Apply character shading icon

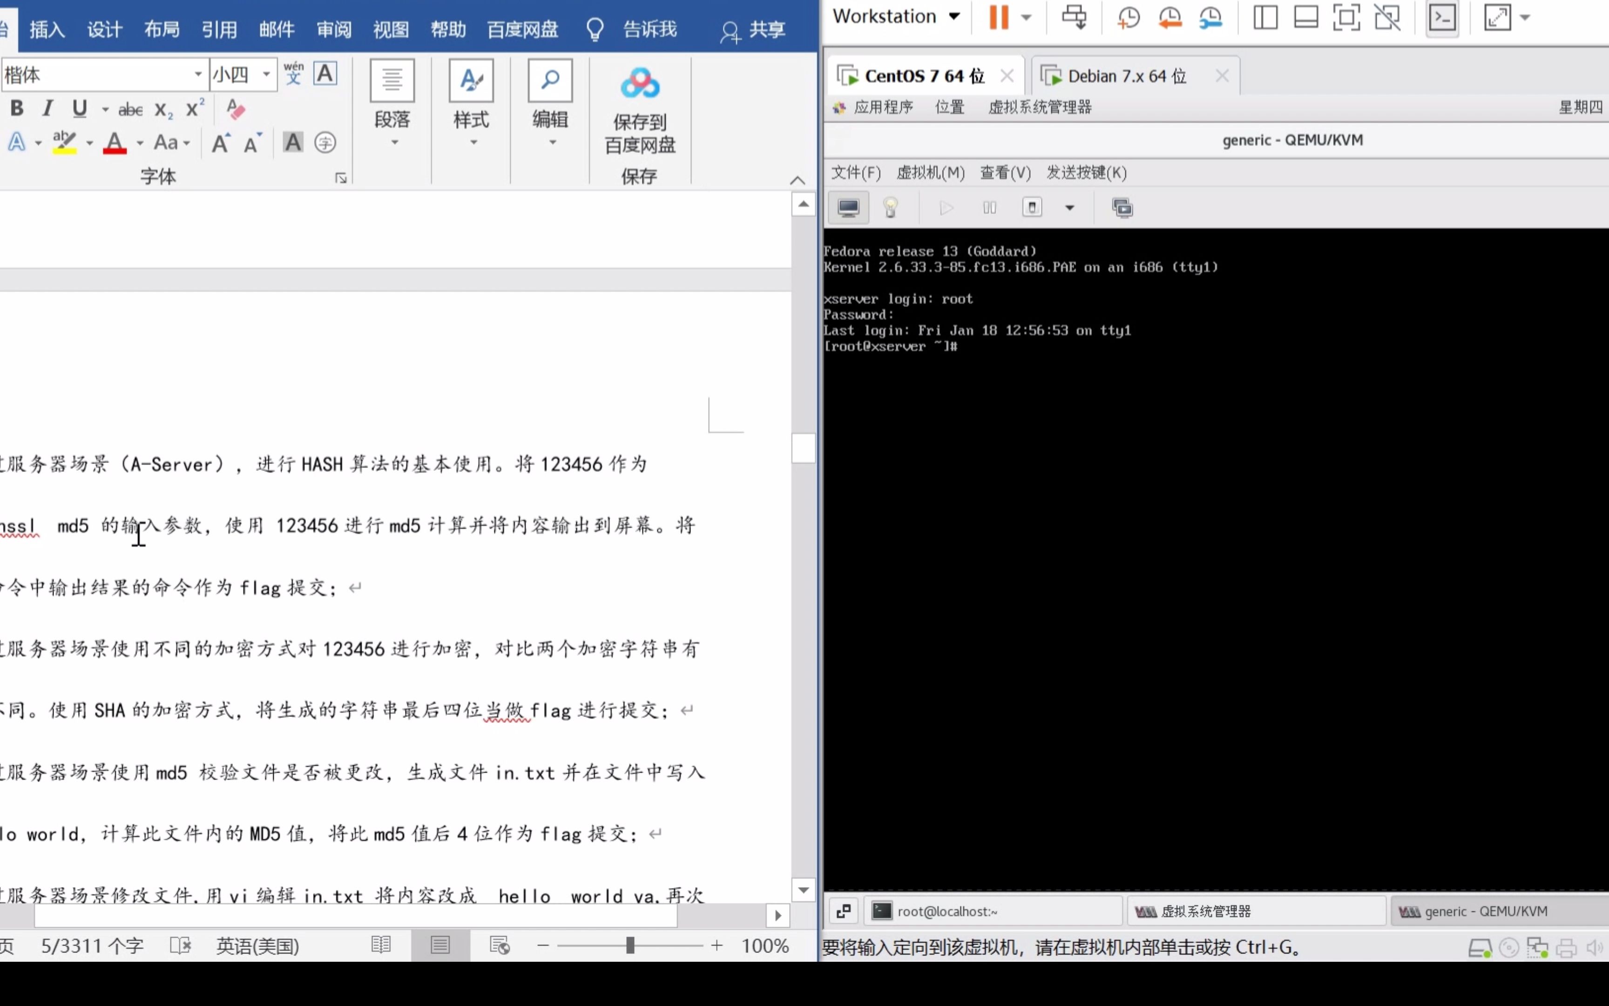pos(292,142)
